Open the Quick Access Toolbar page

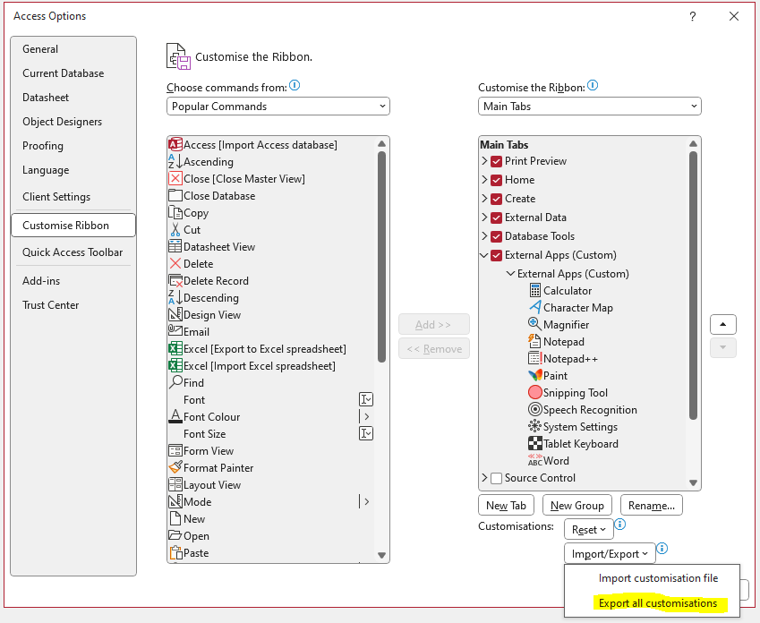73,252
